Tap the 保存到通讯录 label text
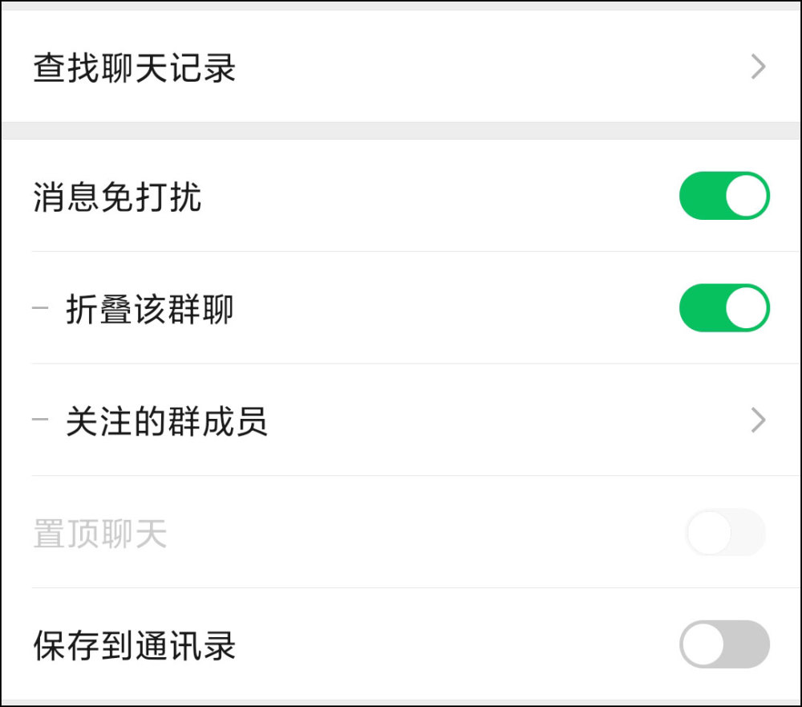The height and width of the screenshot is (707, 802). (x=135, y=646)
